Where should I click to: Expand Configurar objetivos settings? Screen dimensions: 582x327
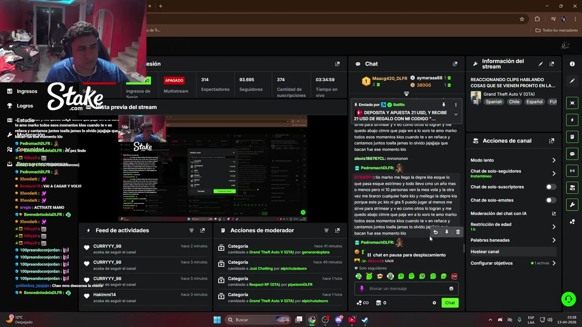tap(554, 263)
